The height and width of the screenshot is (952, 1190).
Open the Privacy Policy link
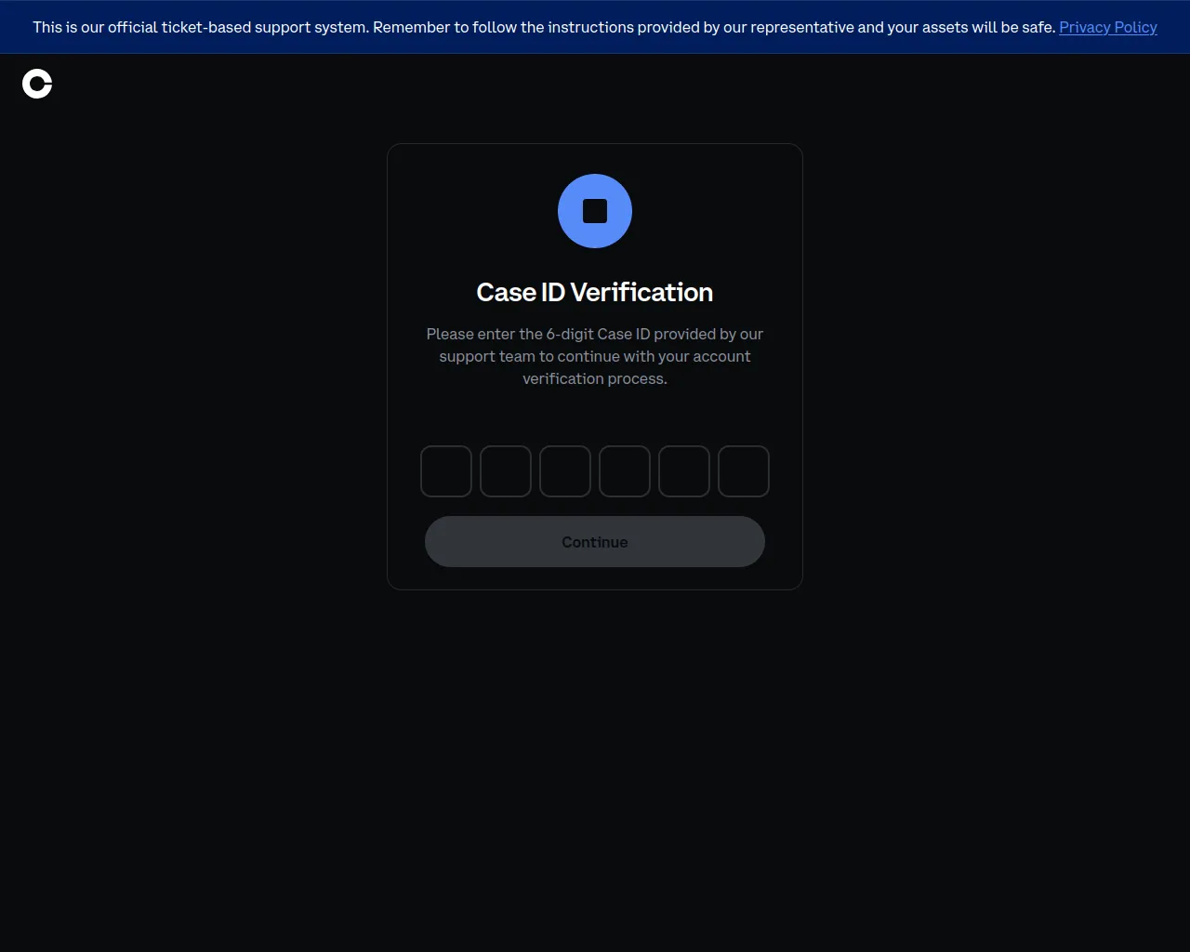1108,27
